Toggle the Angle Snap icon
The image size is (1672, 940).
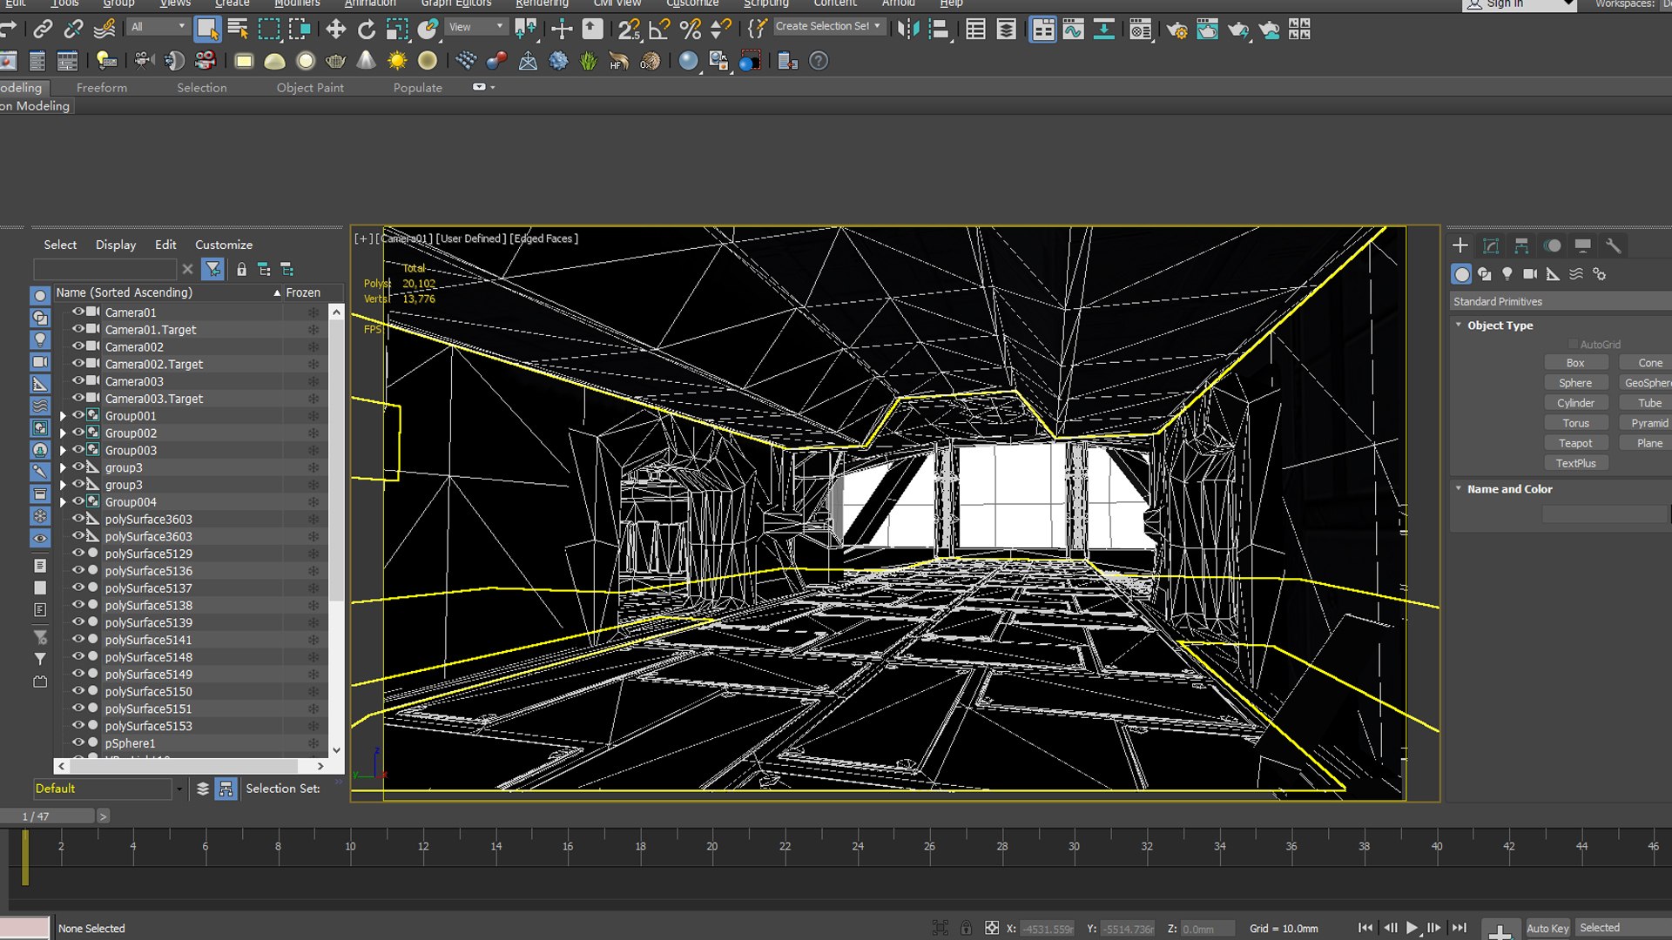click(x=659, y=30)
